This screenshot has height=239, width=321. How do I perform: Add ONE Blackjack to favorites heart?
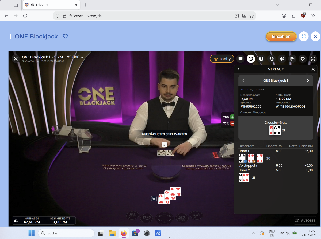(x=65, y=36)
